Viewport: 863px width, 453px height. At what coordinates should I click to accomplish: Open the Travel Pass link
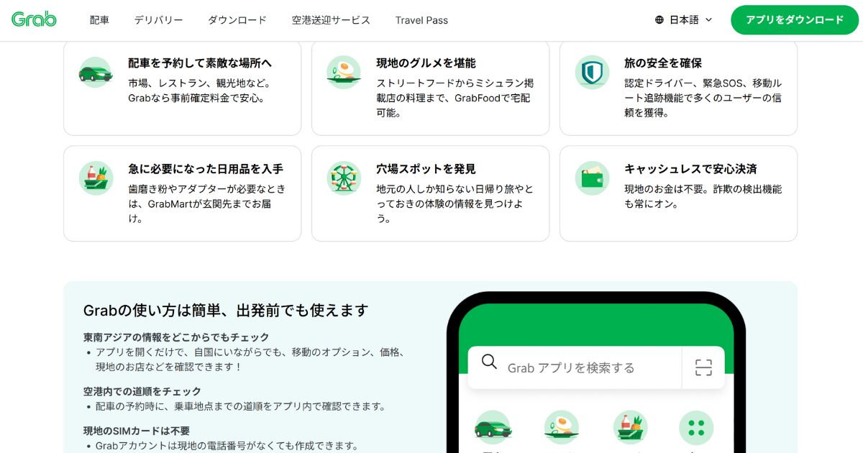(x=421, y=20)
